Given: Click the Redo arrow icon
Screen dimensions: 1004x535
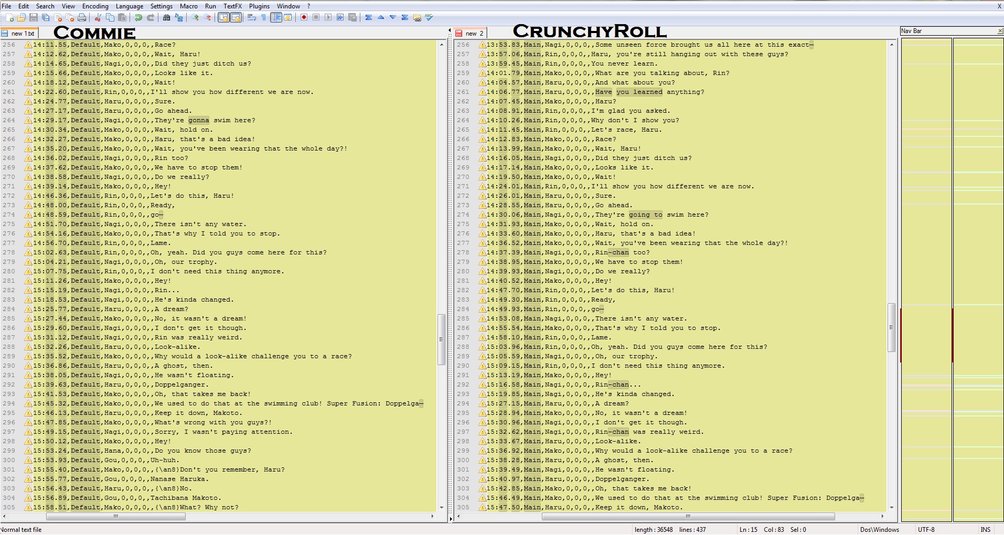Looking at the screenshot, I should pos(150,17).
